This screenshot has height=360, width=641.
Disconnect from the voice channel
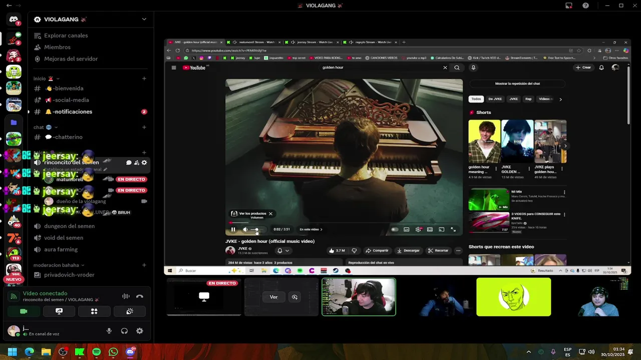click(x=140, y=296)
